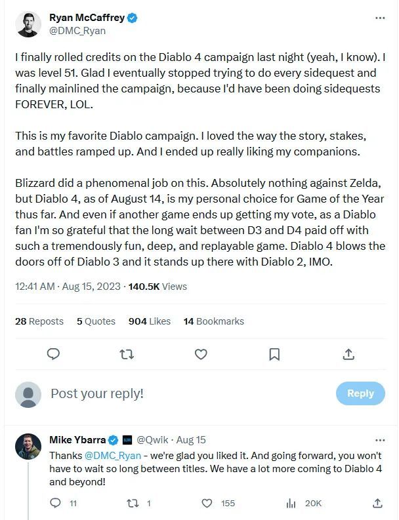View analytics on Mike Ybarra's 20K-view reply
399x520 pixels.
pos(291,503)
